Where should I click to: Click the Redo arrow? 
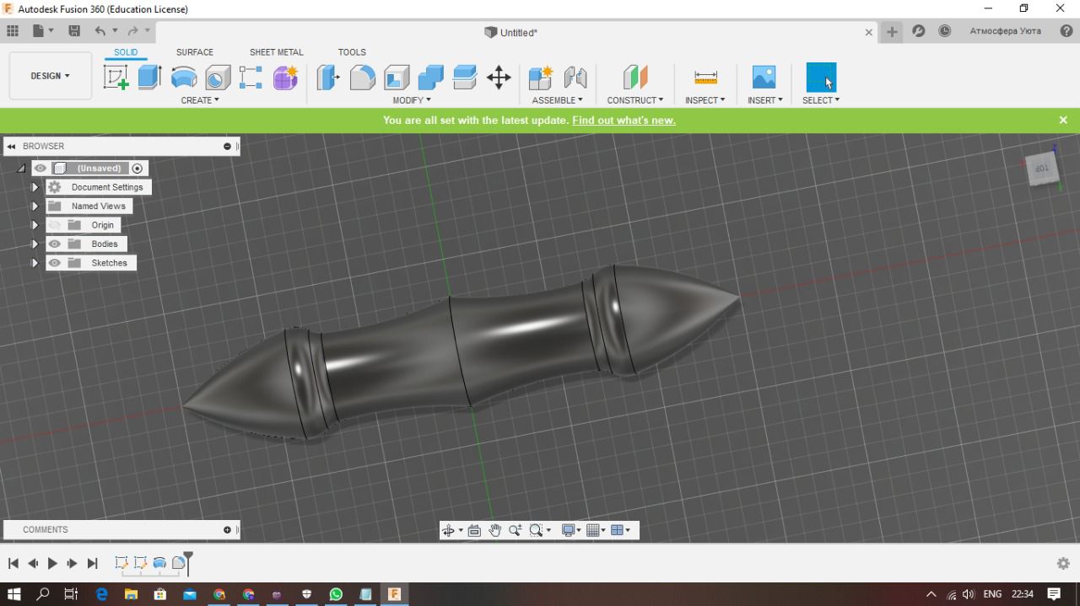pyautogui.click(x=132, y=31)
